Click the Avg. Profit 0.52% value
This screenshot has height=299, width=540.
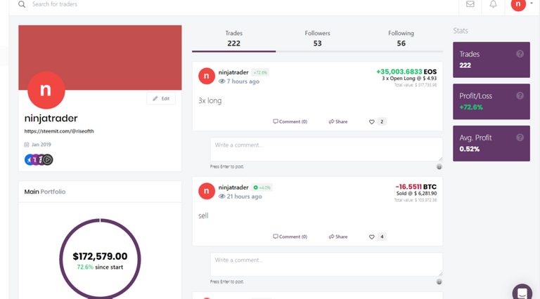[x=470, y=149]
